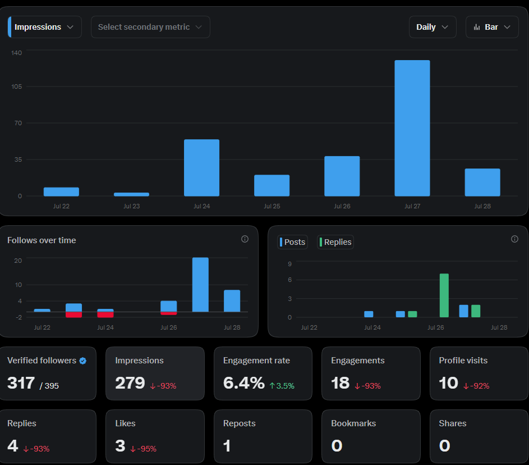Screen dimensions: 529x465
Task: Toggle the Replies legend filter
Action: (335, 242)
